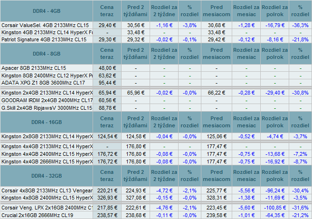Select the -30,8% percentage cell
This screenshot has width=312, height=219.
[300, 93]
